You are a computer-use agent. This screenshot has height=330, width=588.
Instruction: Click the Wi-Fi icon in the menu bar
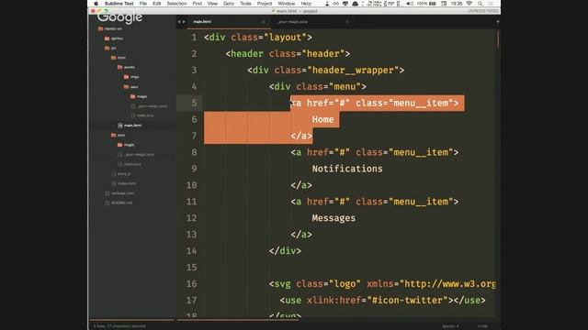[x=469, y=4]
